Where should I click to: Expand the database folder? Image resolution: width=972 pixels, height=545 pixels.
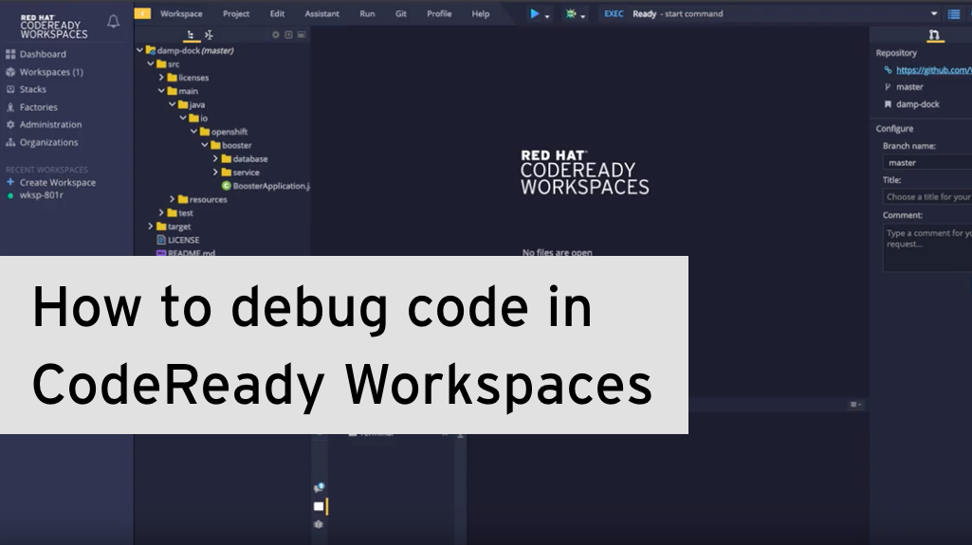click(x=215, y=159)
